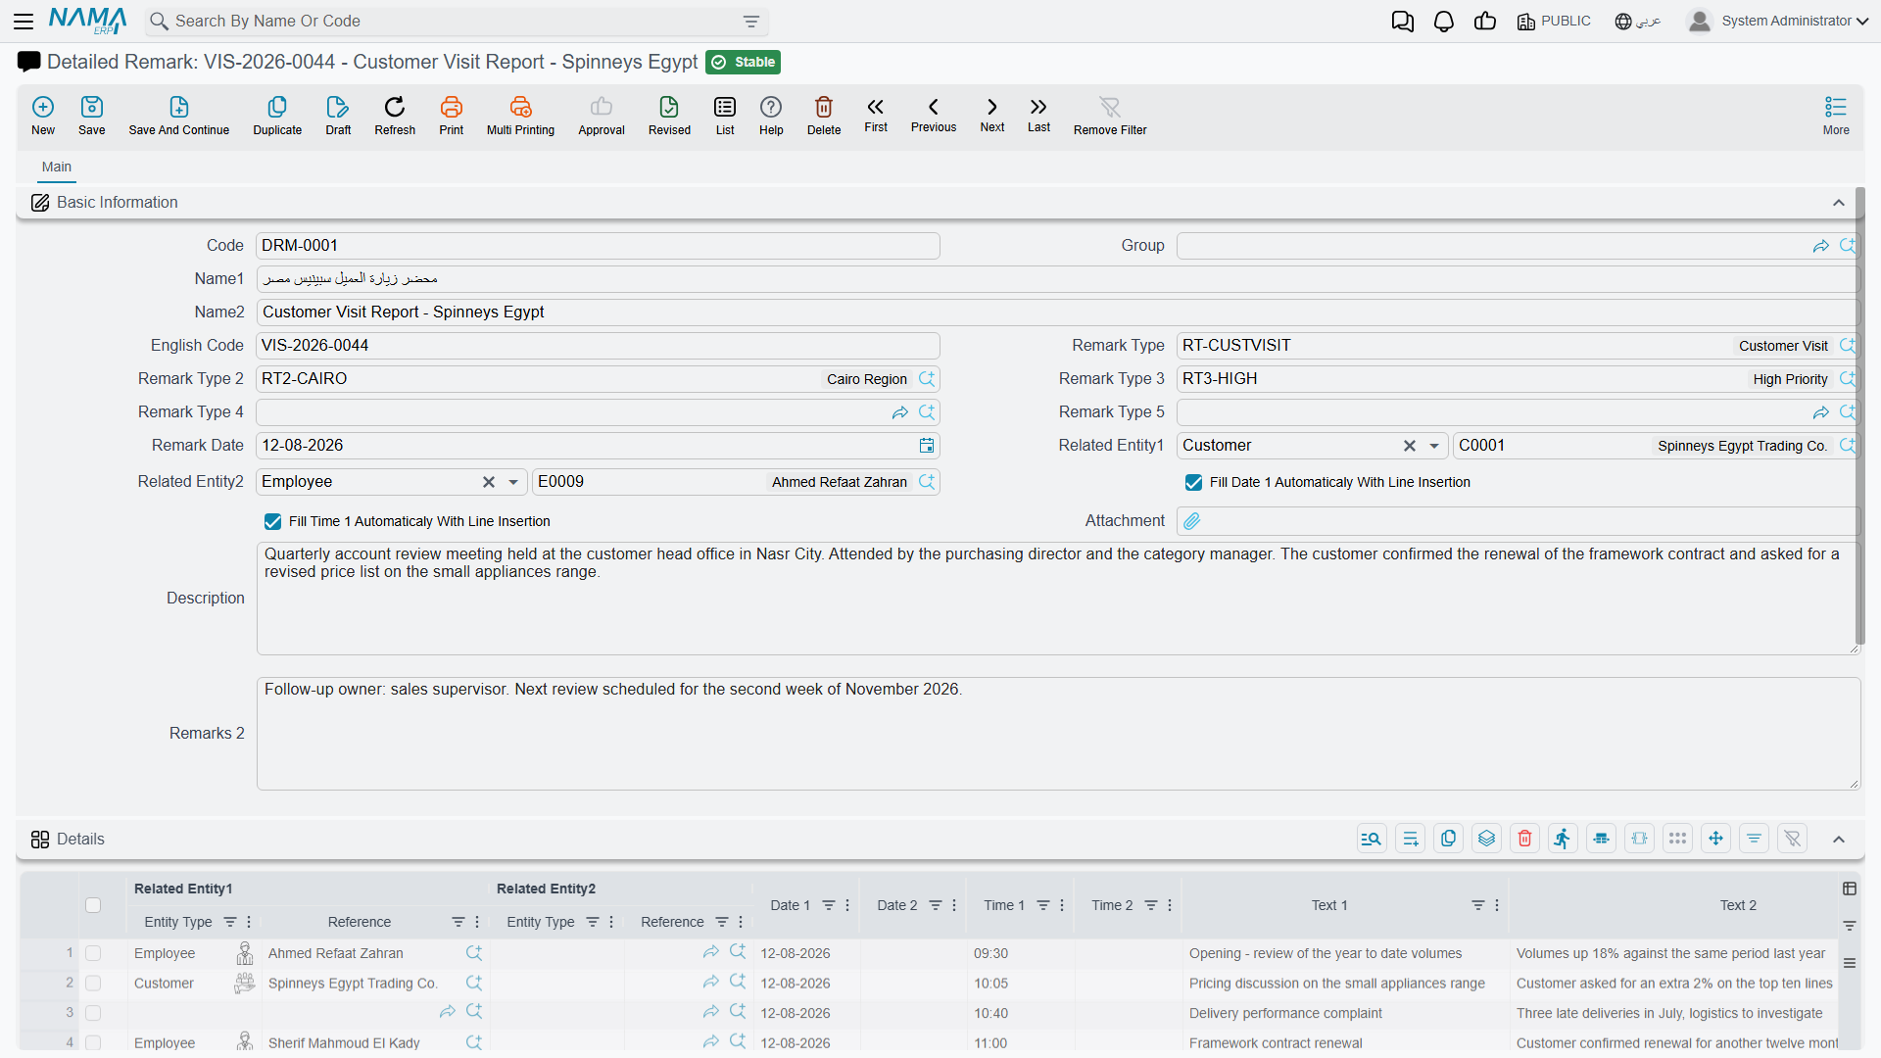Click the Description text area
The width and height of the screenshot is (1881, 1058).
pos(1058,598)
